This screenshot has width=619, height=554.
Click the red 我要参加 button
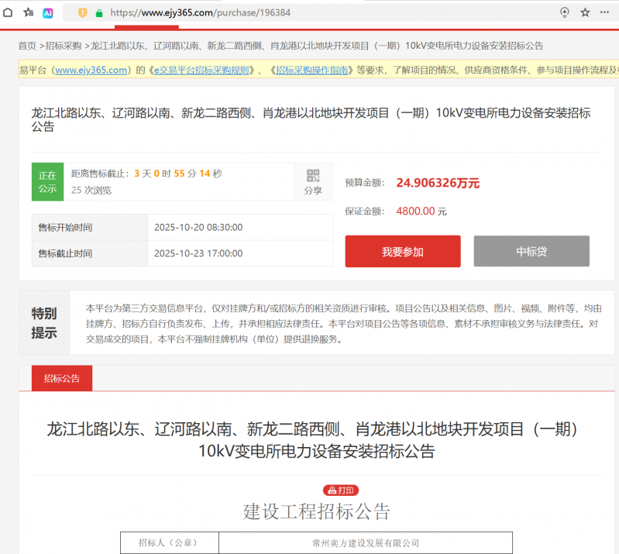(402, 252)
